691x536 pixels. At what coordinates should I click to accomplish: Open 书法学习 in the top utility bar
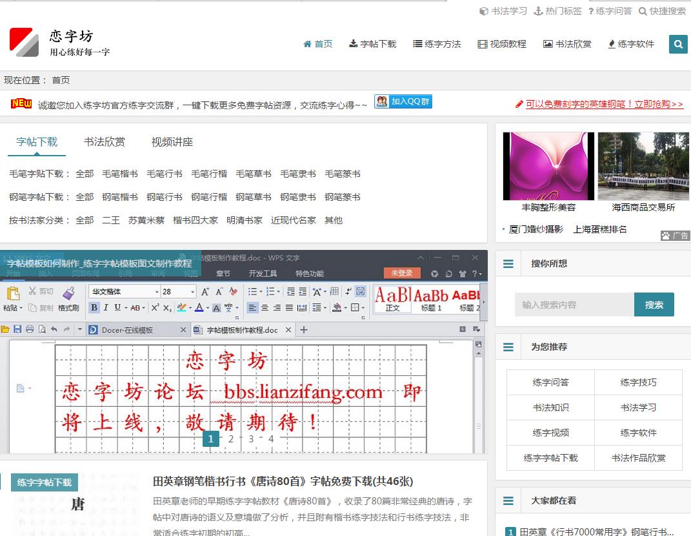pyautogui.click(x=503, y=11)
